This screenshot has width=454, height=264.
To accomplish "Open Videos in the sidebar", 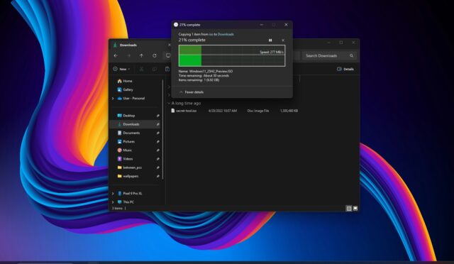I will click(125, 159).
